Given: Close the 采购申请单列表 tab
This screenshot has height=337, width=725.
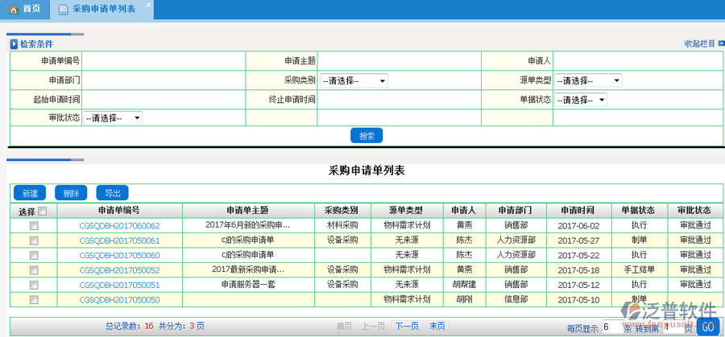Looking at the screenshot, I should 147,5.
